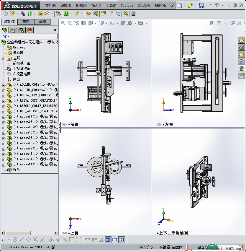Switch to the 草图 tab
Screen dimensions: 246x251
pyautogui.click(x=42, y=22)
